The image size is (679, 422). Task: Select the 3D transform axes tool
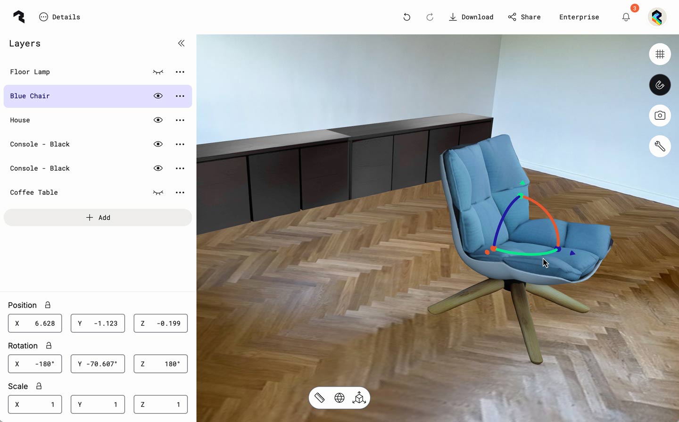pos(359,397)
